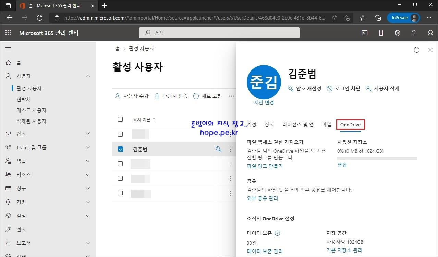The image size is (438, 257).
Task: Open 연락처 in navigation
Action: 24,99
